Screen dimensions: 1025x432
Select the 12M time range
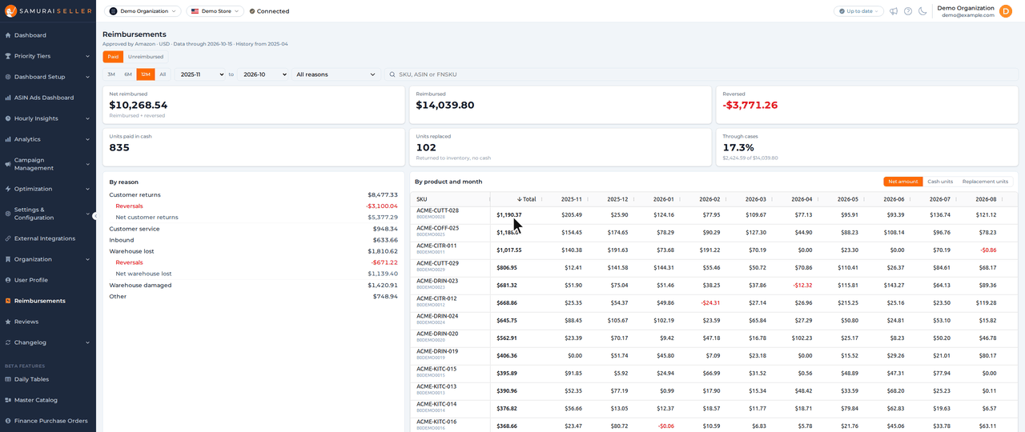pos(146,74)
